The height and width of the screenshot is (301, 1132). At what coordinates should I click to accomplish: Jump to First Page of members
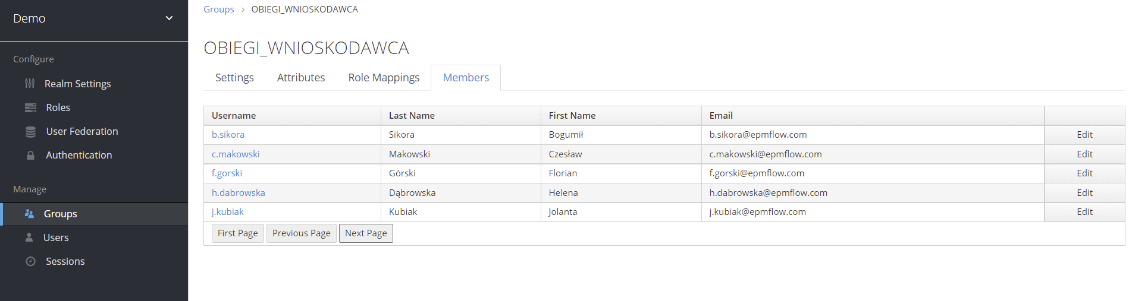(237, 233)
